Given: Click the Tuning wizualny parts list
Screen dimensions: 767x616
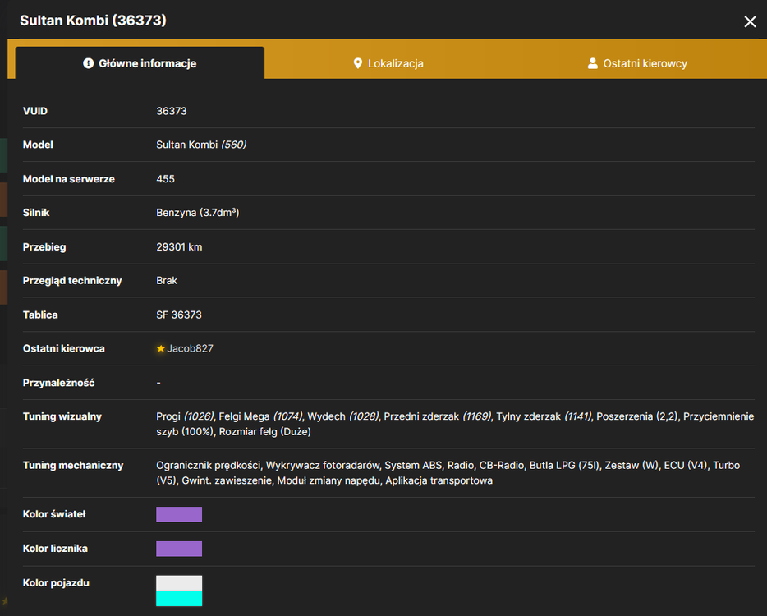Looking at the screenshot, I should click(455, 424).
